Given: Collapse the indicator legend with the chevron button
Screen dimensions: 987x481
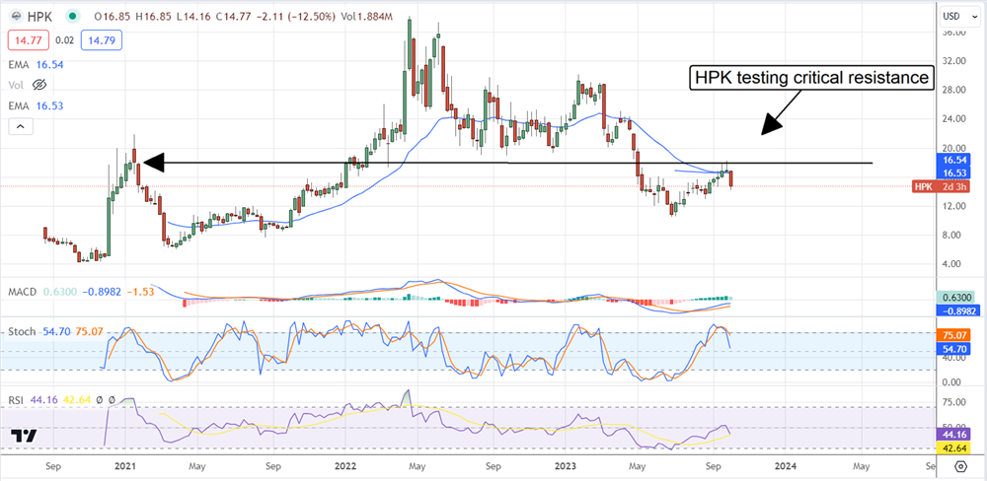Looking at the screenshot, I should 20,127.
